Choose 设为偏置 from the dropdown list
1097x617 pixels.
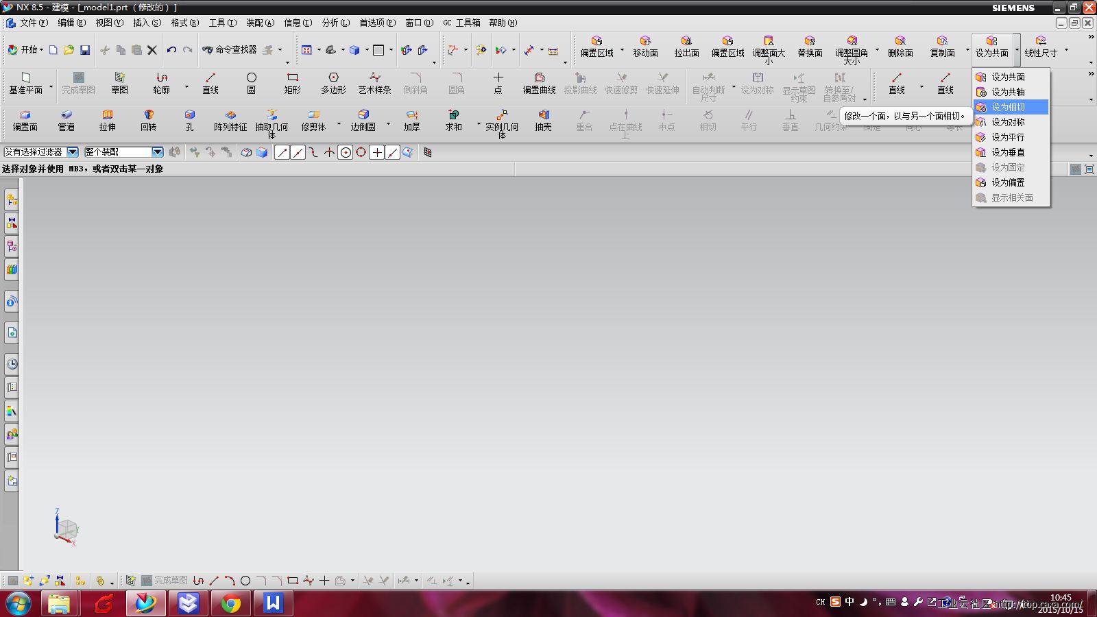(x=1011, y=182)
